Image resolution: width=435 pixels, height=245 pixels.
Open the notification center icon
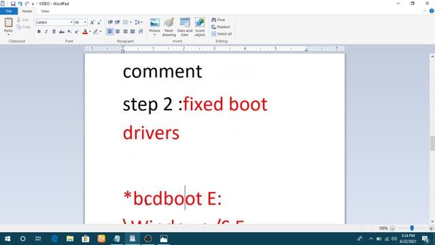pos(425,239)
